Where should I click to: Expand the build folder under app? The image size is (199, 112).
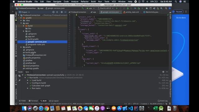click(24, 26)
